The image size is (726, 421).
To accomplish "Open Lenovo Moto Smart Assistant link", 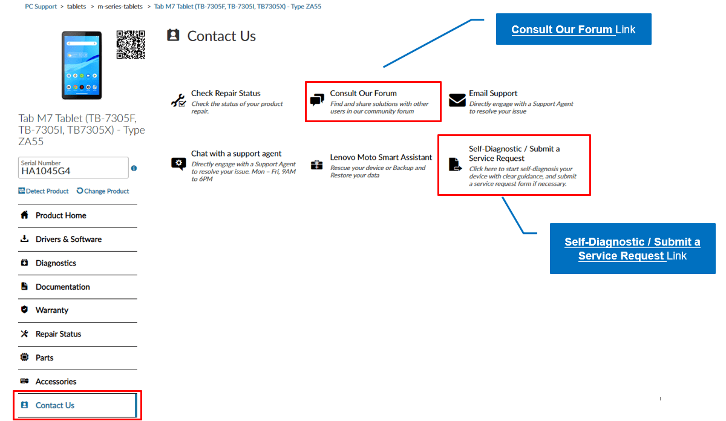I will pyautogui.click(x=381, y=157).
